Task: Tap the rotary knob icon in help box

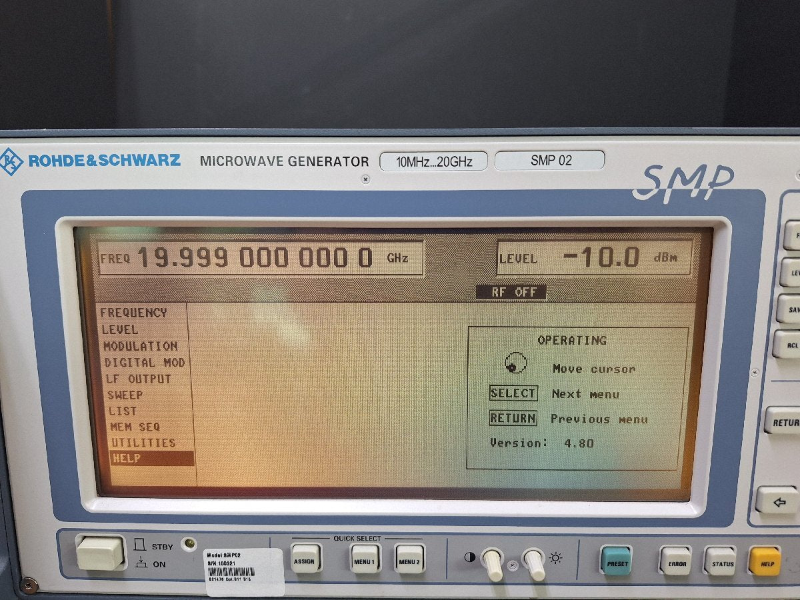Action: pyautogui.click(x=515, y=365)
